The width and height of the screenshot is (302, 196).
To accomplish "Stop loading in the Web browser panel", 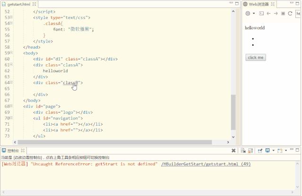I will (283, 13).
